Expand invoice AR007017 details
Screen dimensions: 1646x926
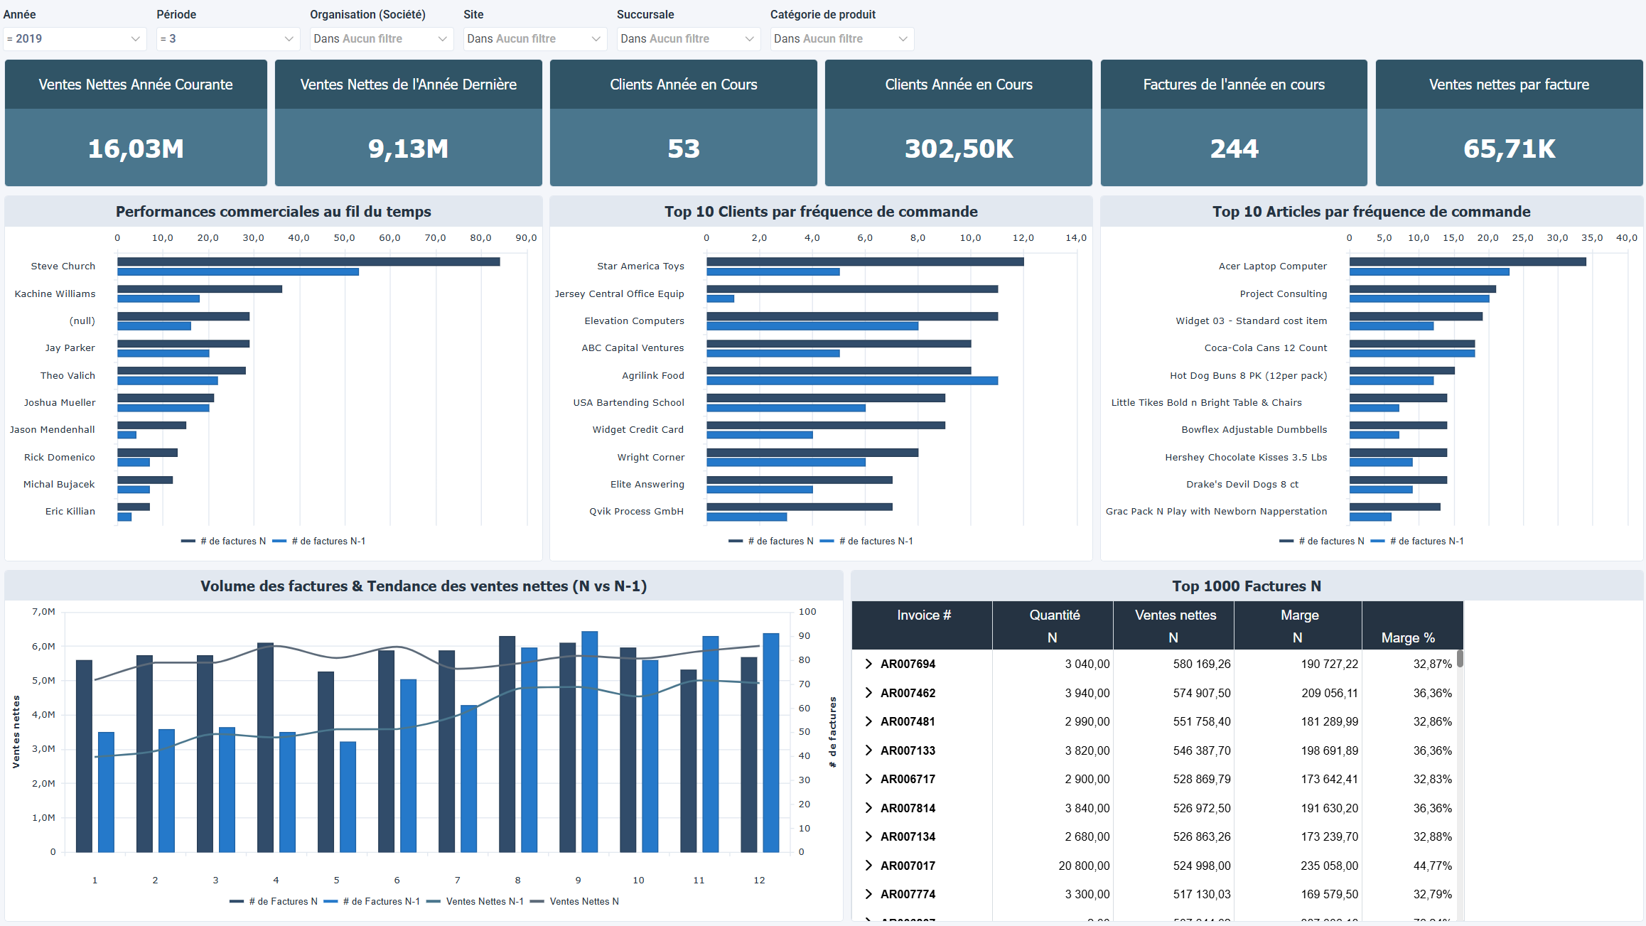pyautogui.click(x=868, y=866)
